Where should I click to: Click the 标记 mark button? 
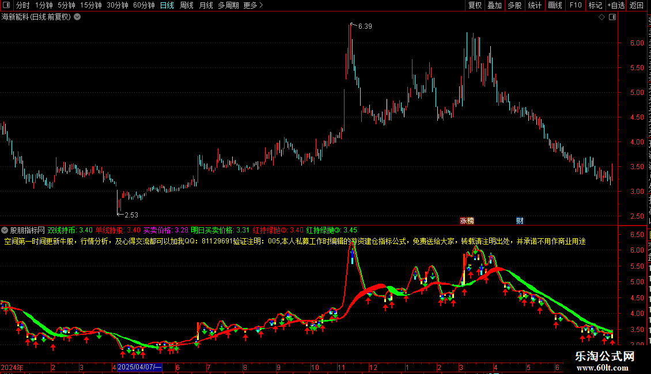(x=595, y=5)
